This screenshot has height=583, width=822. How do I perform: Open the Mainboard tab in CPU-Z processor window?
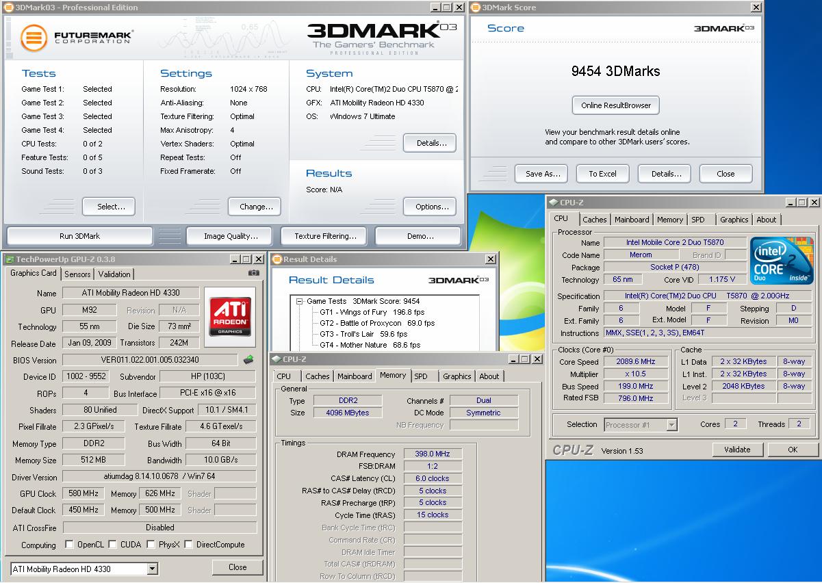tap(632, 220)
